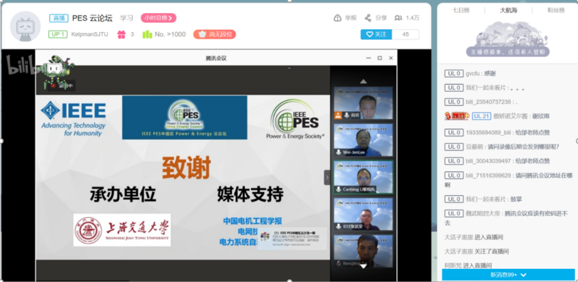Click the PES 云论坛 stream title
This screenshot has width=578, height=282.
tap(92, 18)
